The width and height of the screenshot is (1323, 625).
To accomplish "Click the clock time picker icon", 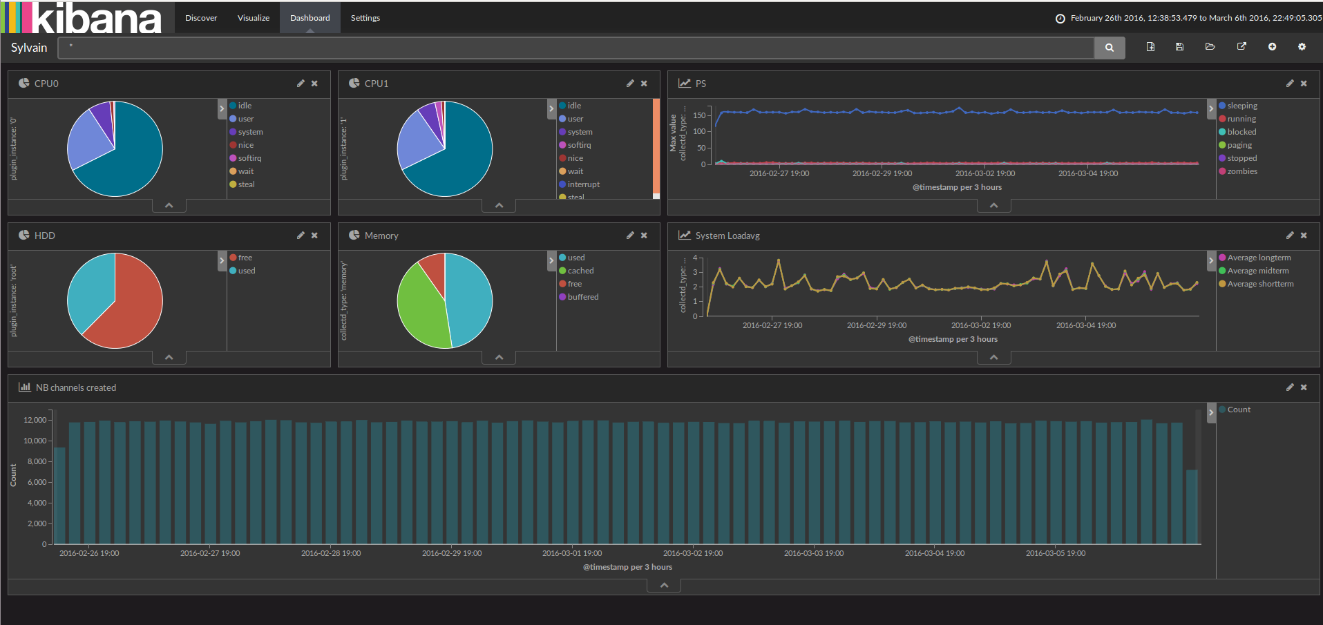I will tap(1060, 19).
